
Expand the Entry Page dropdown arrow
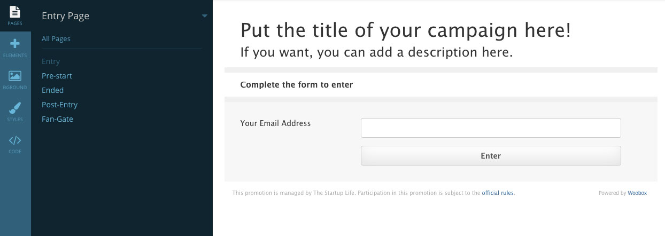coord(204,16)
